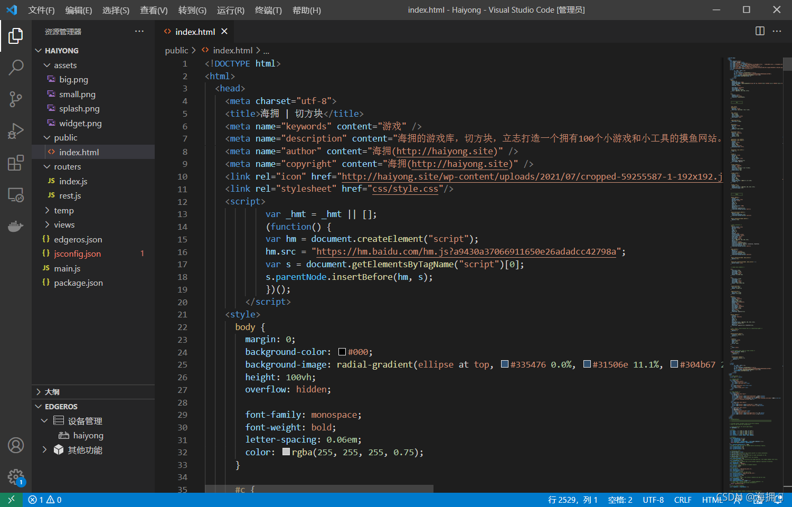Open the 终端(T) menu
The width and height of the screenshot is (792, 507).
pos(268,10)
